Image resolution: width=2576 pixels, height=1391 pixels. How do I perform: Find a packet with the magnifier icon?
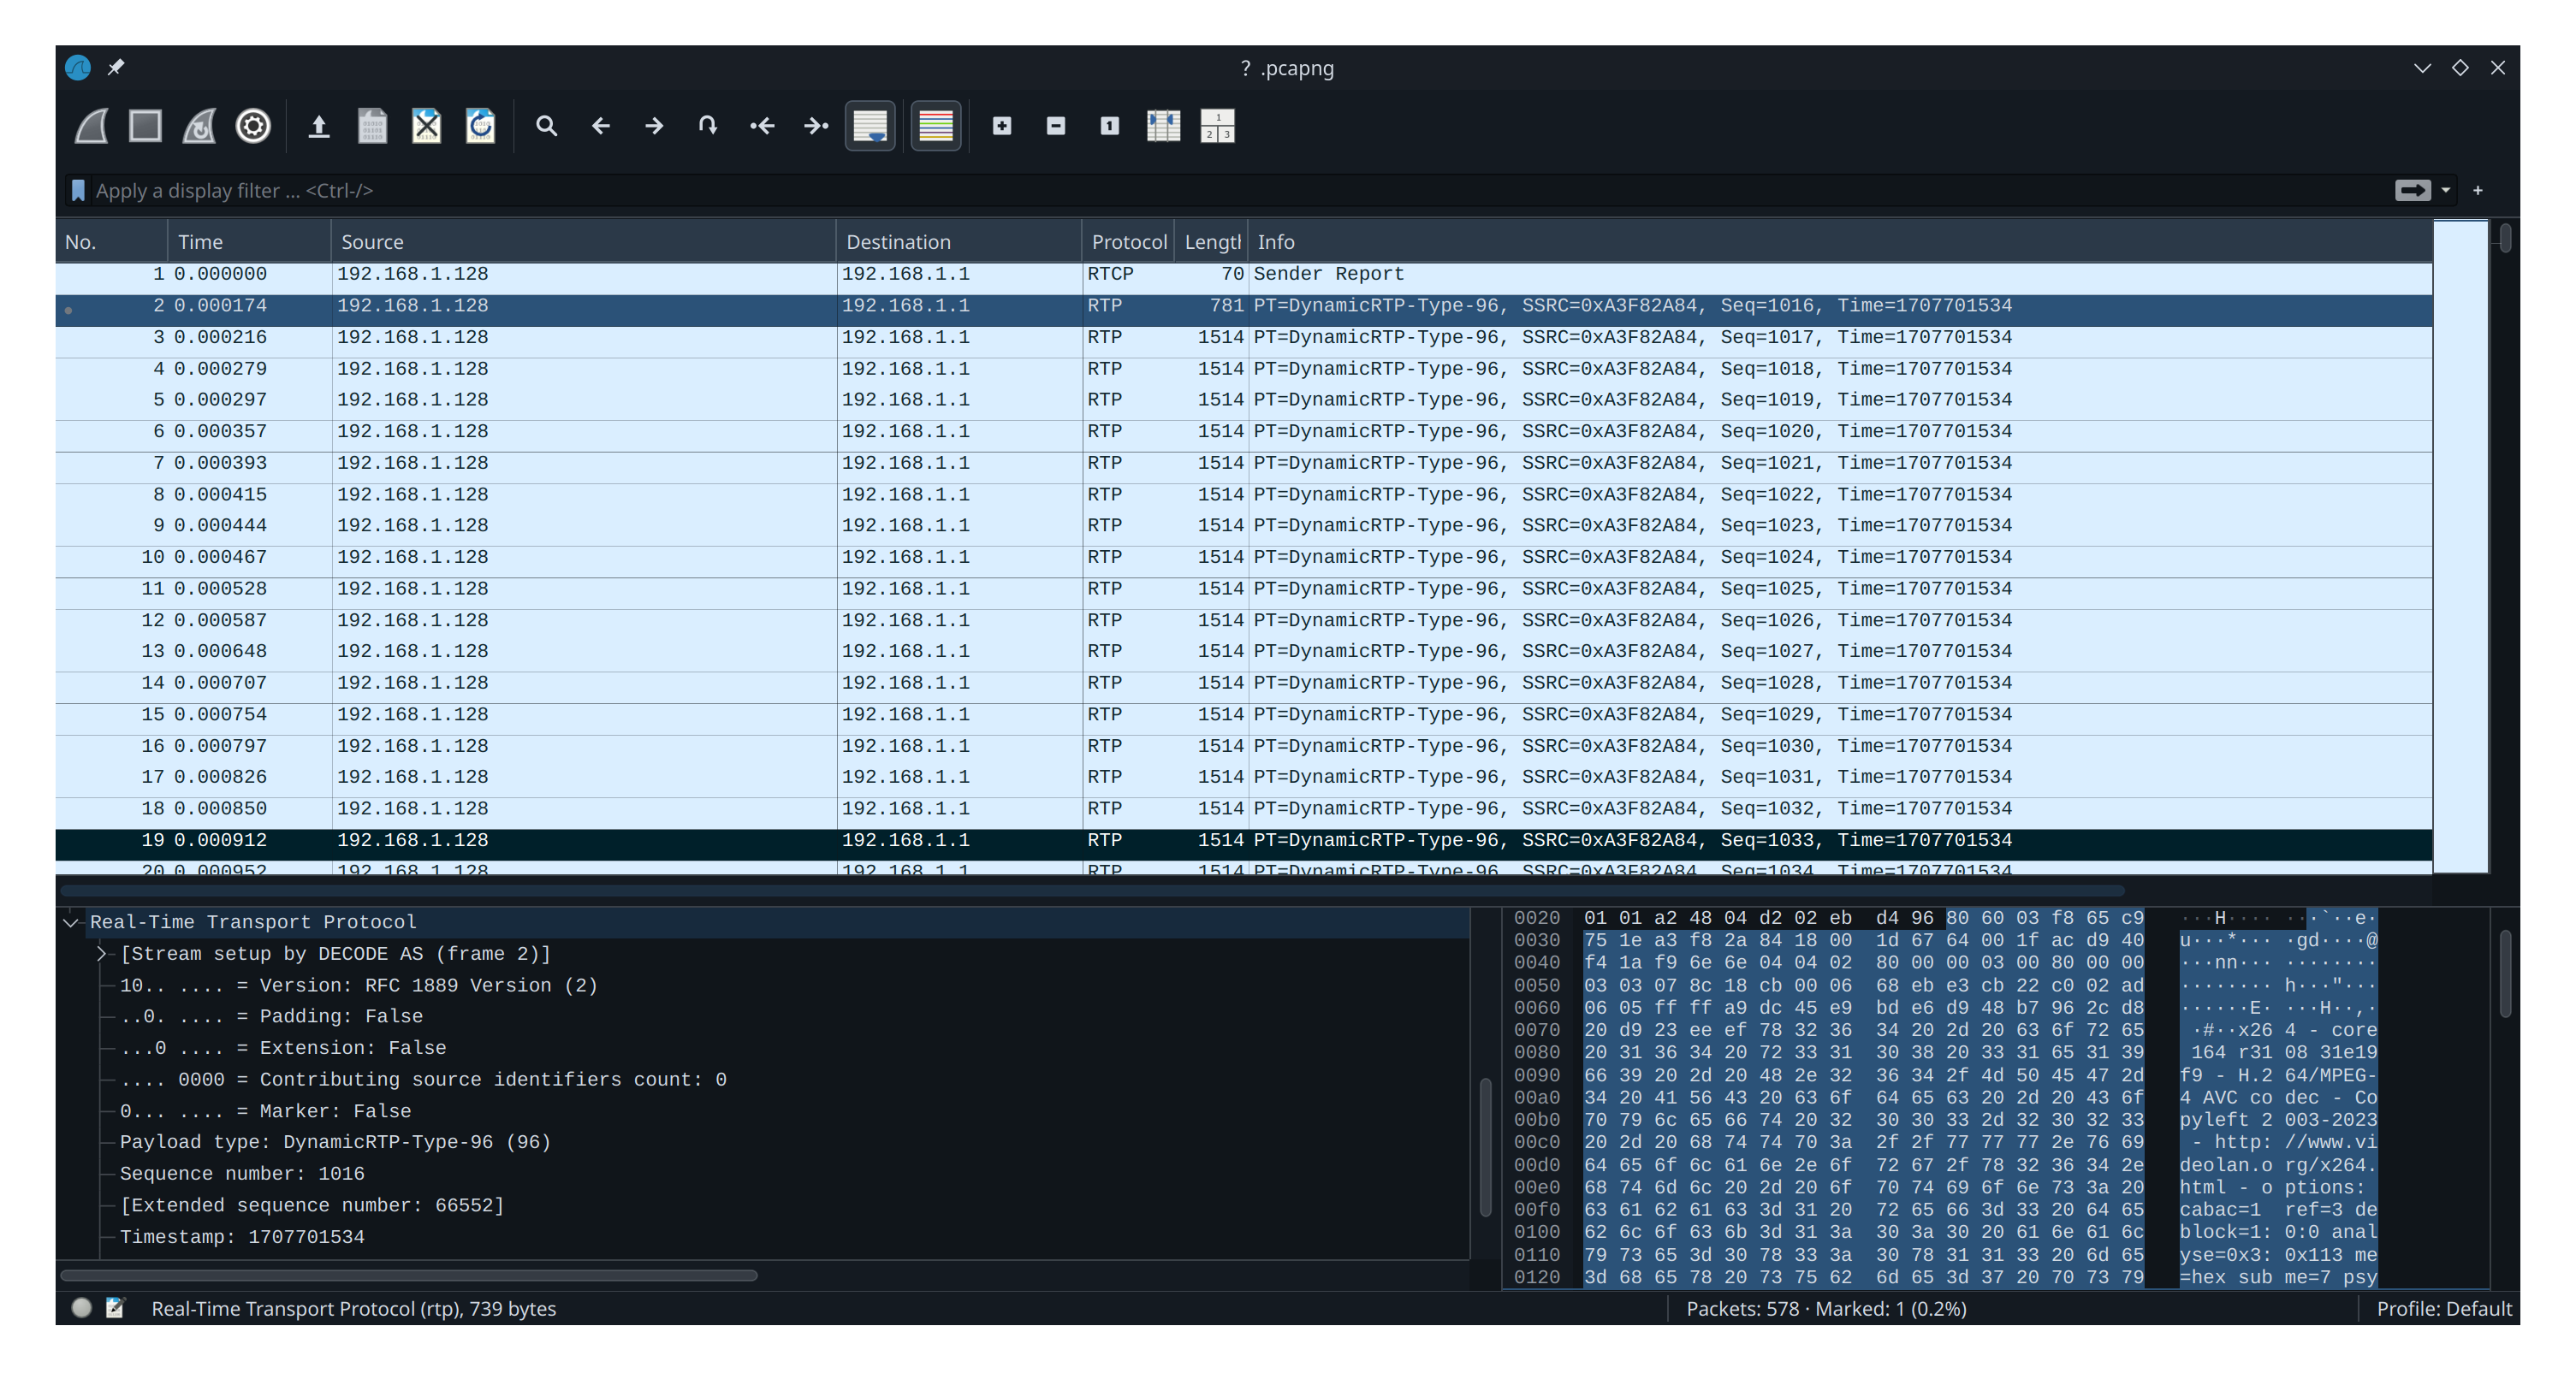click(546, 126)
